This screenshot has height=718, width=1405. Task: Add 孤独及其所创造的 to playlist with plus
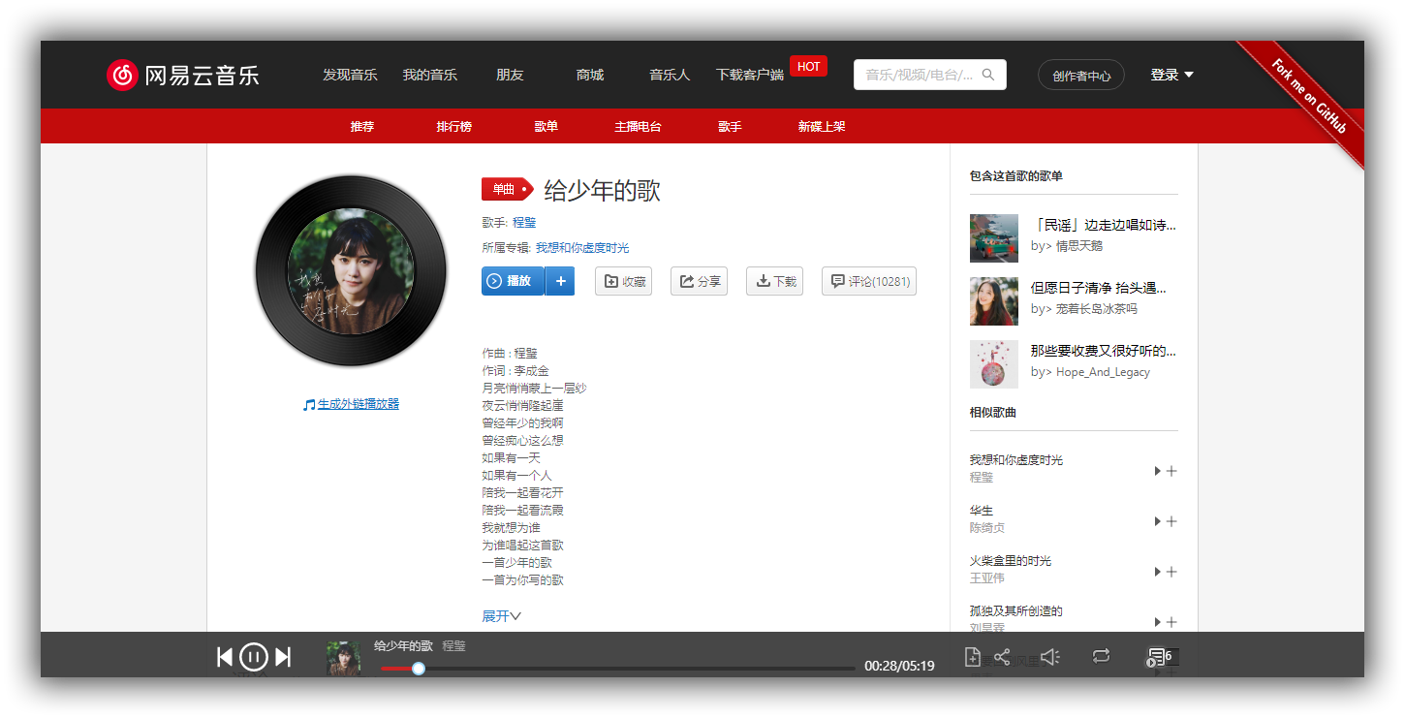(x=1171, y=622)
